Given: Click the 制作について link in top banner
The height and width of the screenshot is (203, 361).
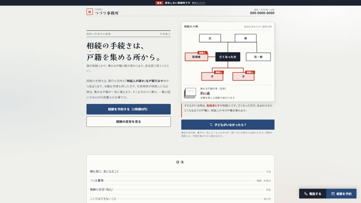Looking at the screenshot, I should coord(199,3).
